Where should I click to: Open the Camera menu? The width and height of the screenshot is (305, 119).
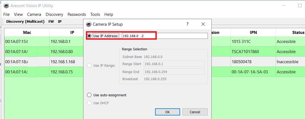click(x=34, y=14)
